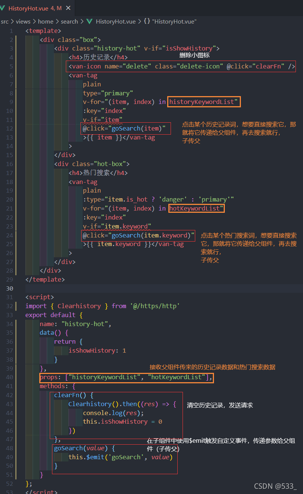Click the {{ item }} interpolation on line 13
This screenshot has width=303, height=494.
pyautogui.click(x=104, y=138)
